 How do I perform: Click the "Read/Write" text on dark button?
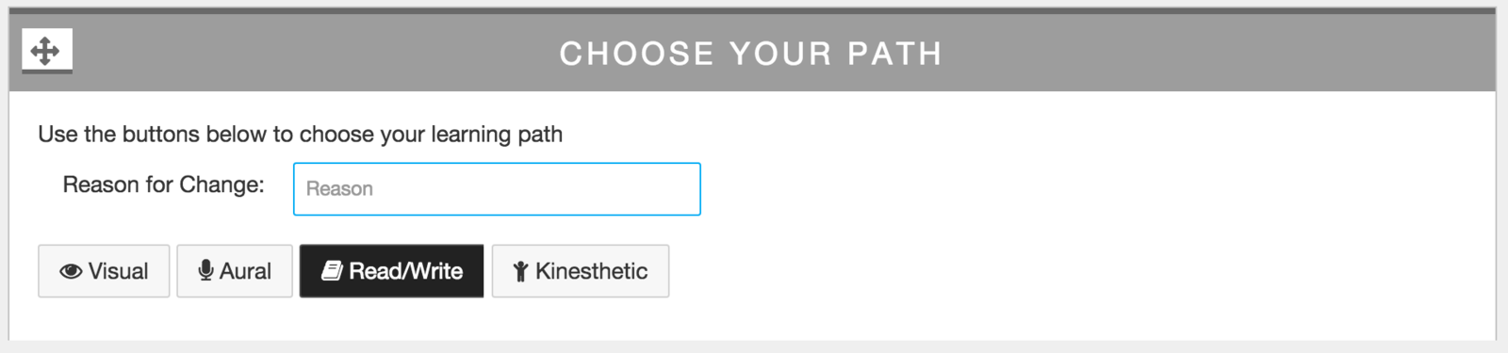pos(405,271)
